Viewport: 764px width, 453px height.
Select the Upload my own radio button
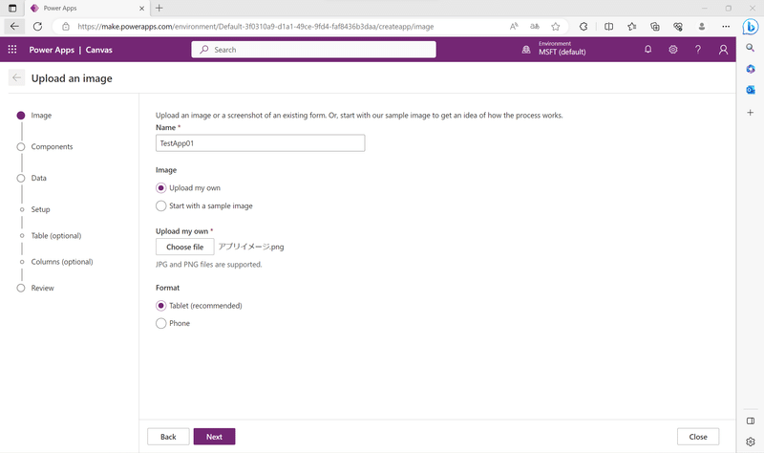pos(160,187)
